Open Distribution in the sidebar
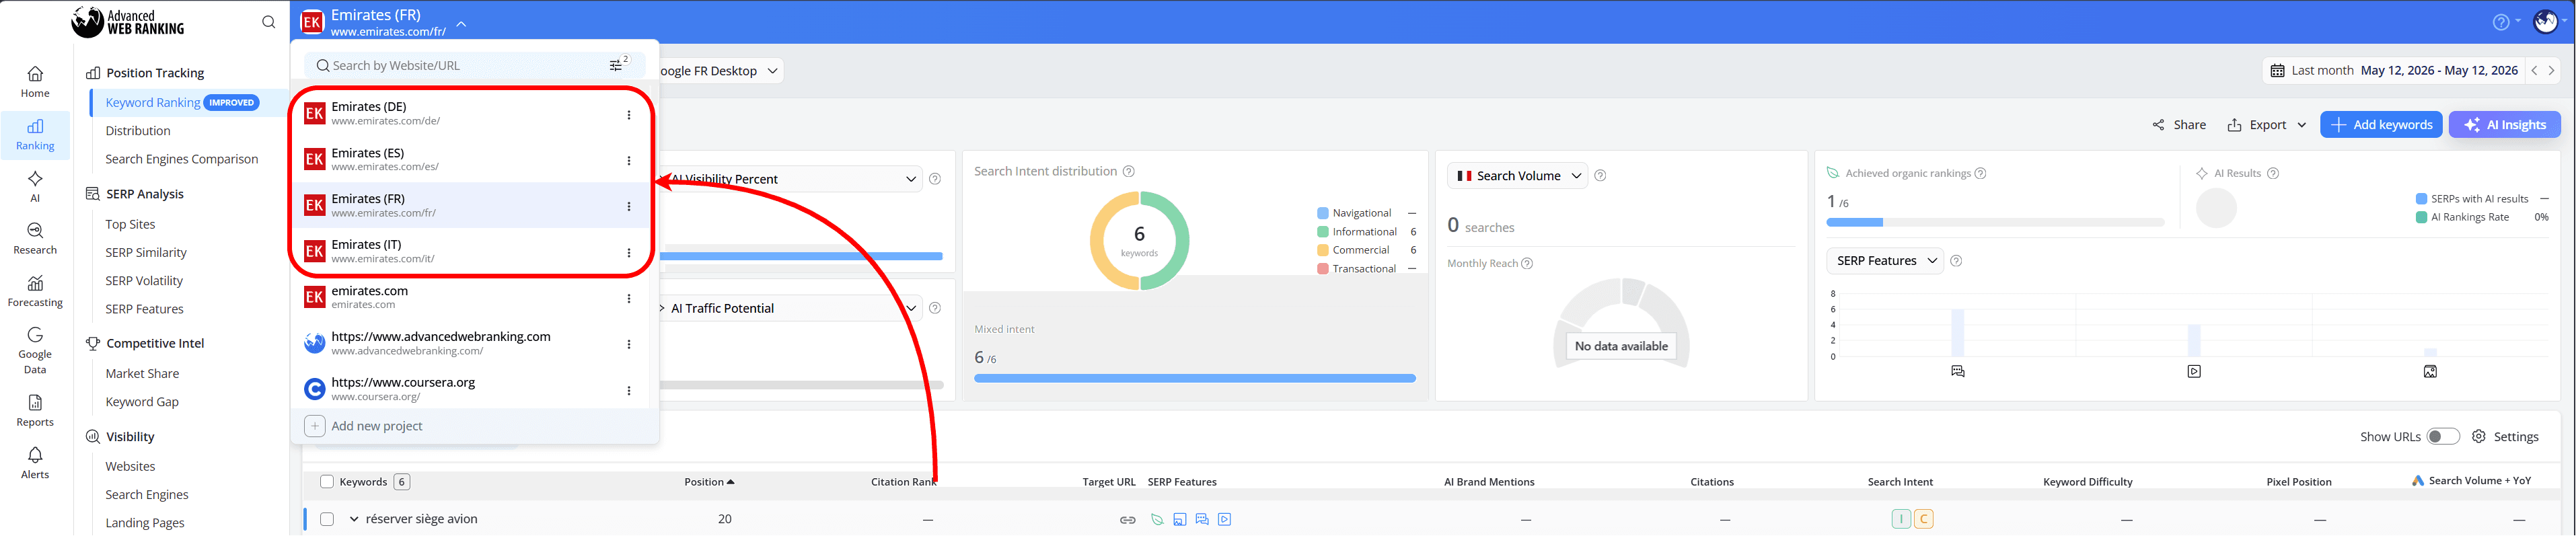 [x=138, y=131]
